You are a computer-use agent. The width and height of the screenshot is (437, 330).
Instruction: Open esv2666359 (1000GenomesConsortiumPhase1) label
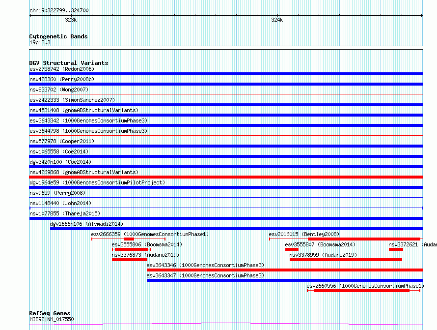click(x=150, y=234)
